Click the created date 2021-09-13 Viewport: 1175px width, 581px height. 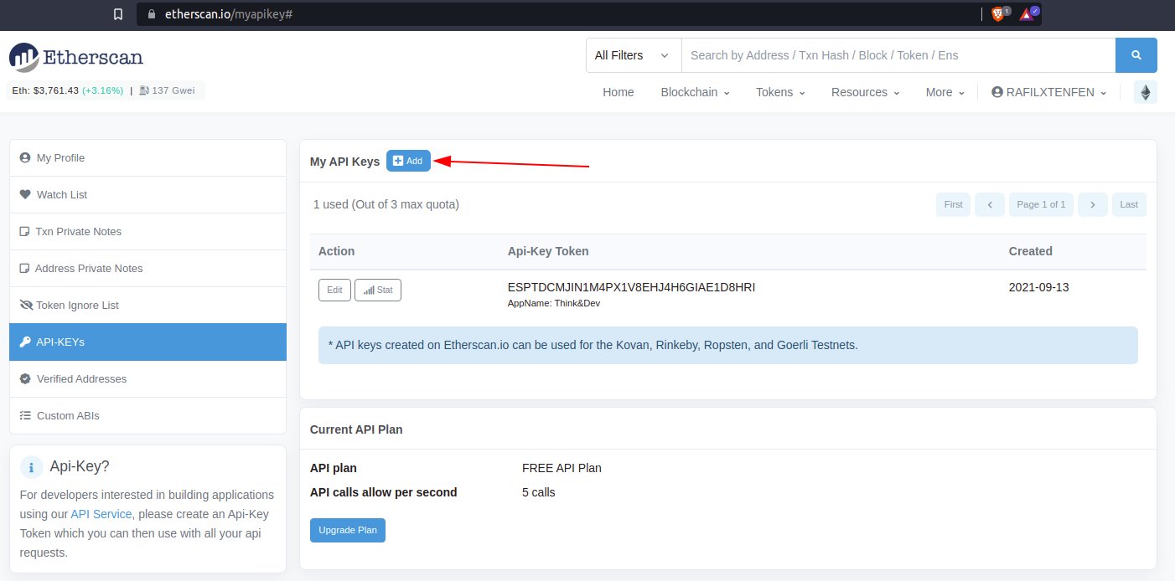[x=1039, y=287]
